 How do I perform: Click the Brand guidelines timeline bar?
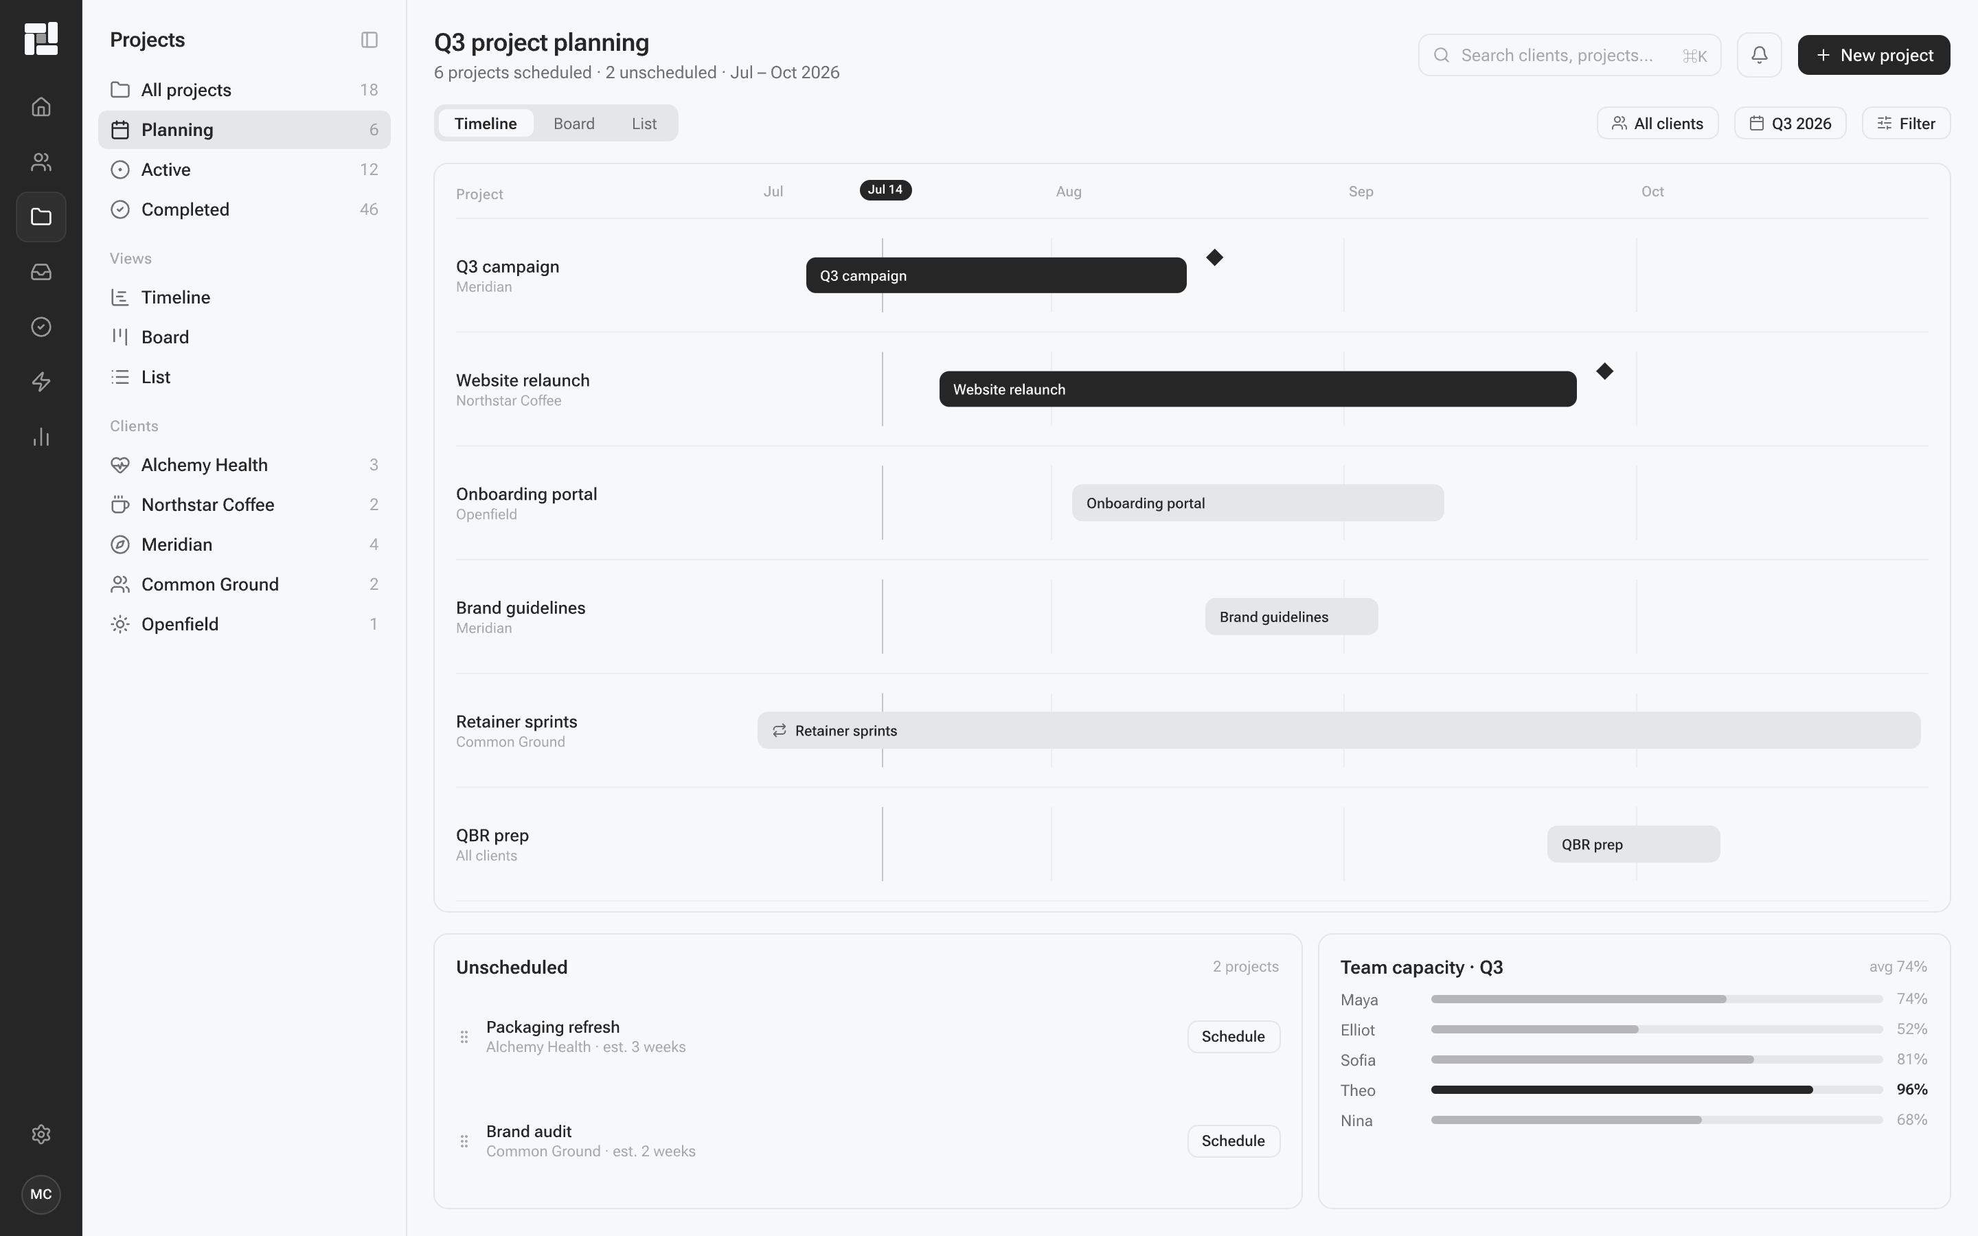(x=1291, y=617)
